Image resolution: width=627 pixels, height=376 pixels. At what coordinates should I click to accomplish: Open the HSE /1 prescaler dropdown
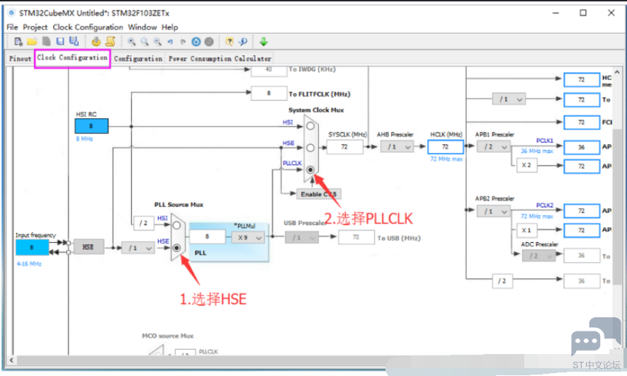click(x=138, y=248)
